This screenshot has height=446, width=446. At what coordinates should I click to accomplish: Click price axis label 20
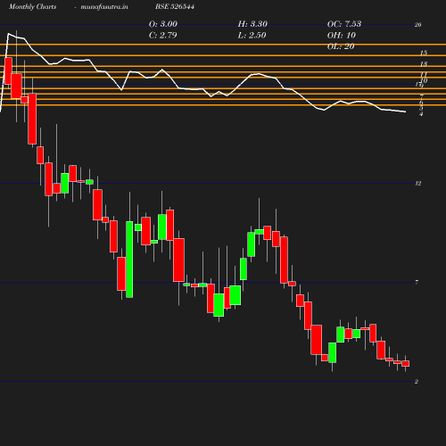click(x=417, y=25)
